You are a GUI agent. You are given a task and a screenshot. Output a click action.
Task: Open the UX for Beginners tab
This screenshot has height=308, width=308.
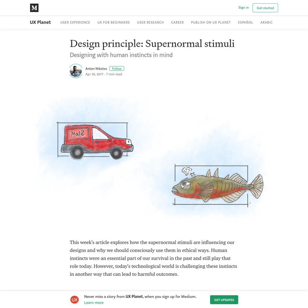114,22
